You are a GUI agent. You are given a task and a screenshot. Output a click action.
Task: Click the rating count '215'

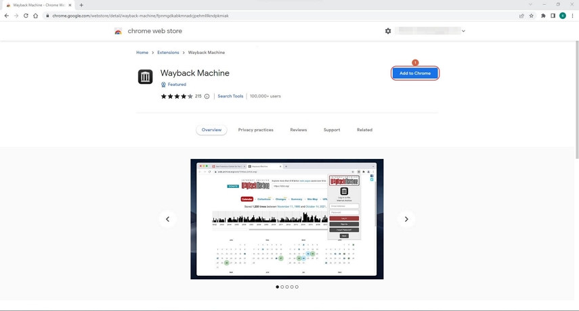(x=198, y=97)
